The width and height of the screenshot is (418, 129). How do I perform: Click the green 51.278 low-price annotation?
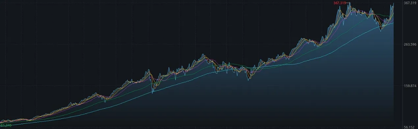6,125
